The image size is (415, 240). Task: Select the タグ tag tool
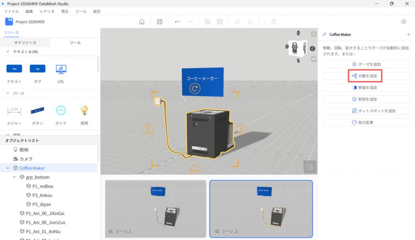pos(37,69)
